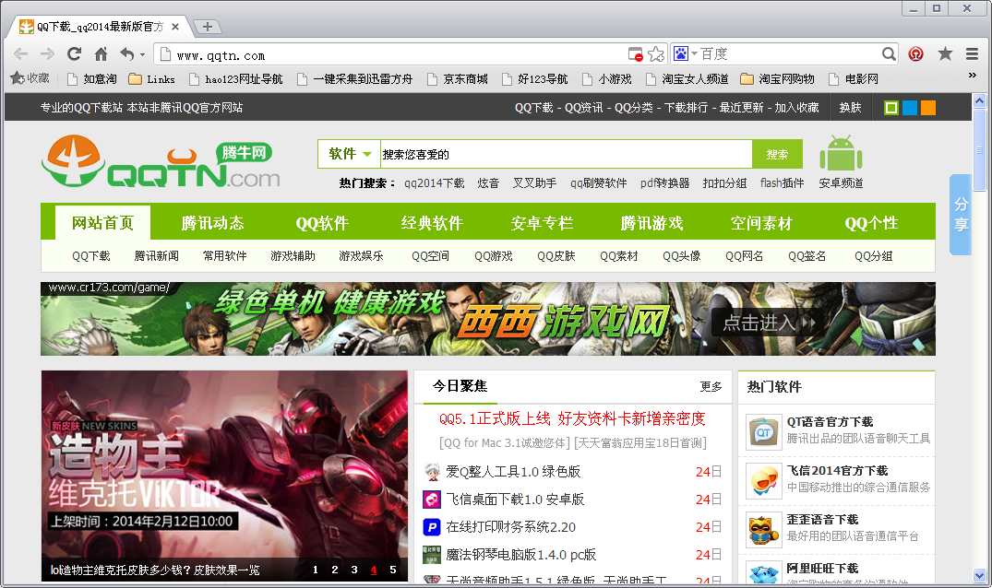
Task: Click 更多 in the 今日聚焦 panel
Action: (x=711, y=386)
